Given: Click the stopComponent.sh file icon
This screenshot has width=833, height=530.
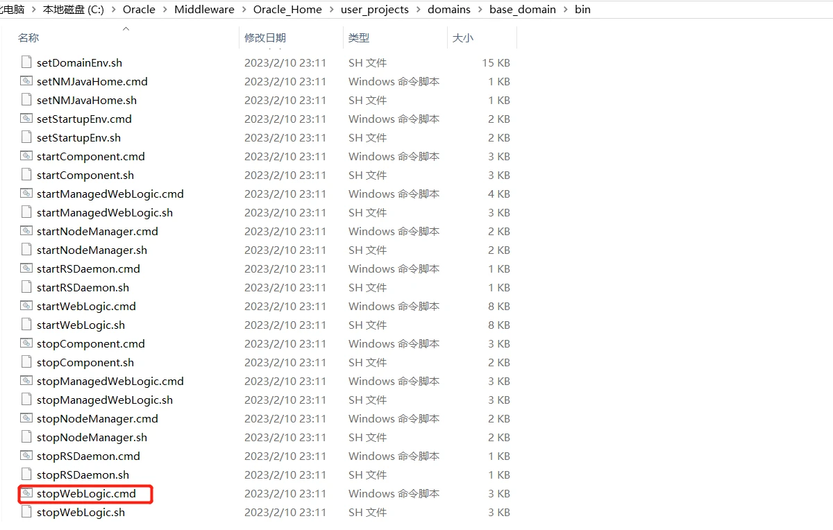Looking at the screenshot, I should [26, 362].
